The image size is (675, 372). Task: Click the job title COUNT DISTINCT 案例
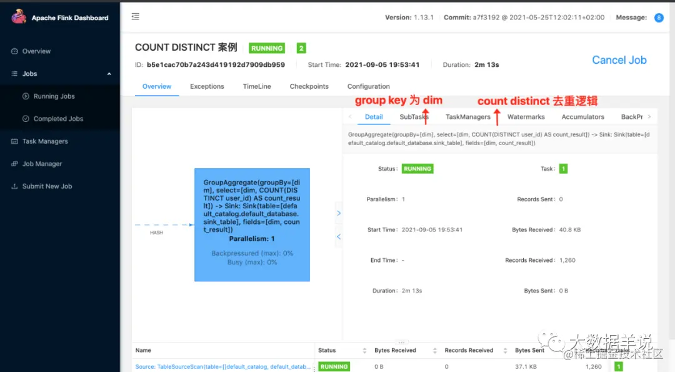point(186,48)
